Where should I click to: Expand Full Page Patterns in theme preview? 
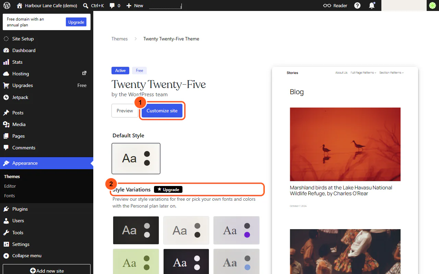(x=363, y=73)
